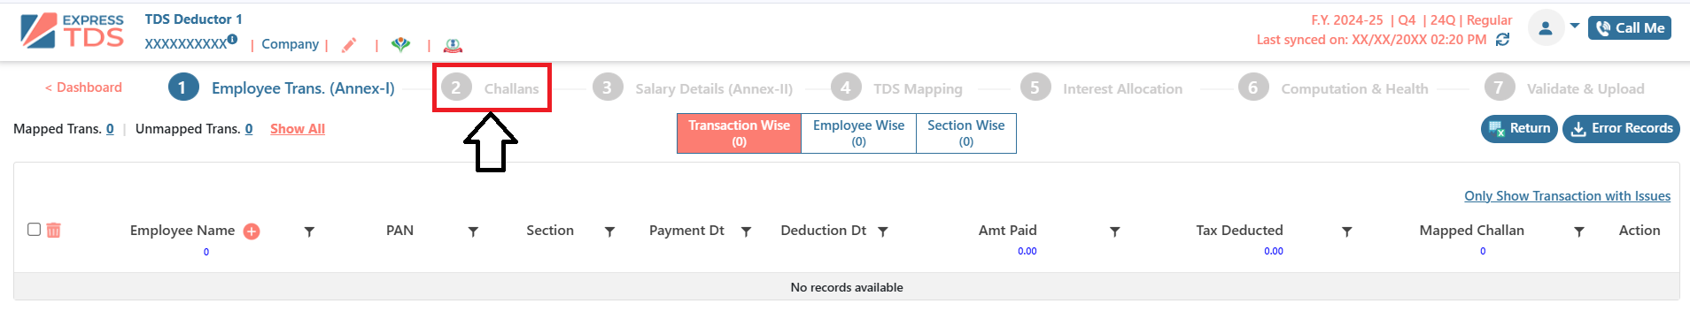1690x334 pixels.
Task: Click Only Show Transaction with Issues link
Action: pyautogui.click(x=1567, y=196)
